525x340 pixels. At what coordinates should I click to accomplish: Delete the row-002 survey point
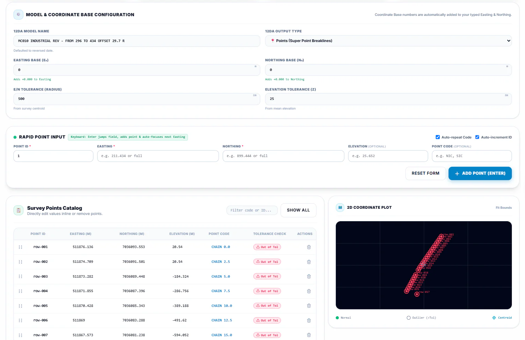pos(309,262)
